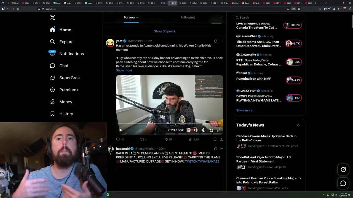Repost yeet's post showing 1 repost
The image size is (353, 198).
pos(143,139)
